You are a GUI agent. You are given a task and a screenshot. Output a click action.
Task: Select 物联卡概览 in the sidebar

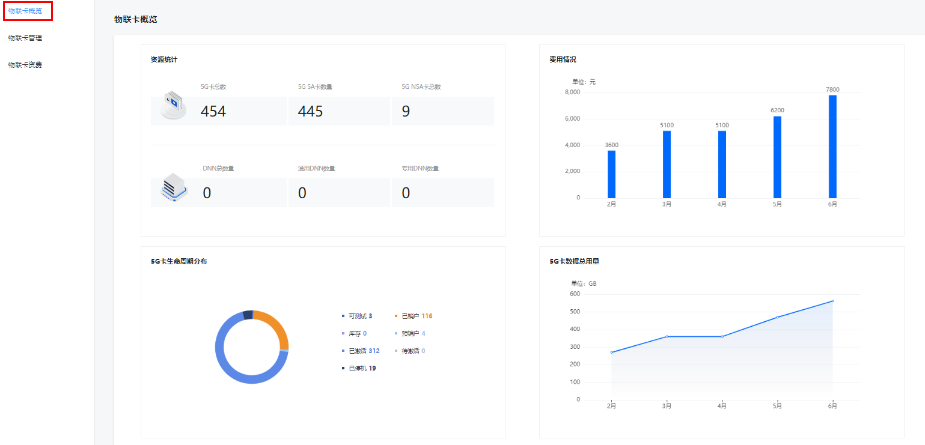(x=25, y=11)
